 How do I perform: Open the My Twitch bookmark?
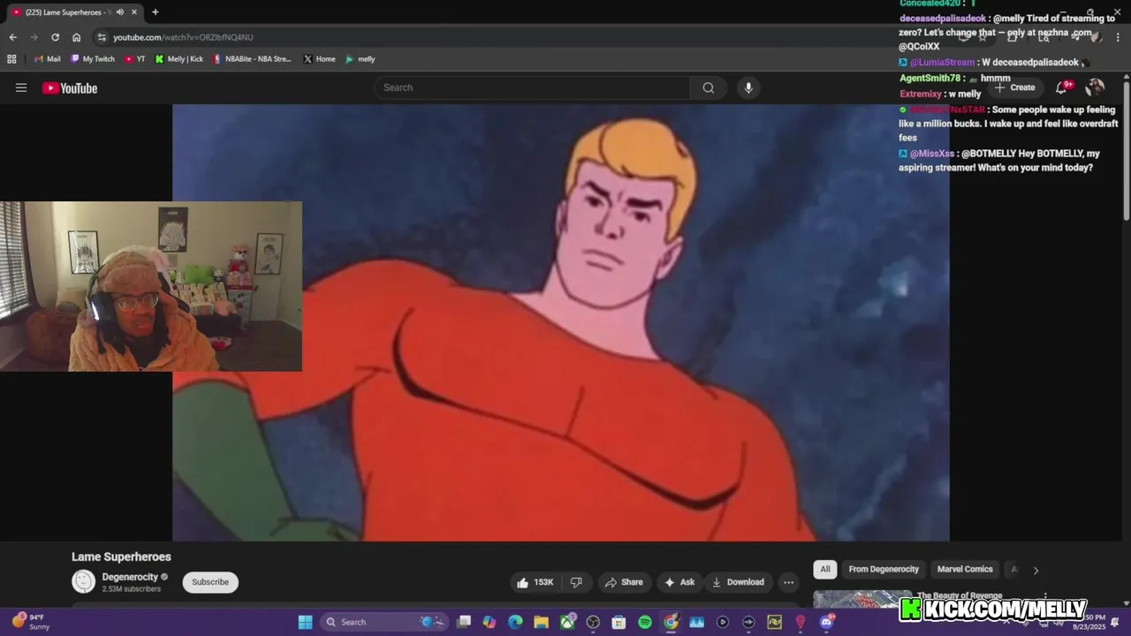pos(92,59)
